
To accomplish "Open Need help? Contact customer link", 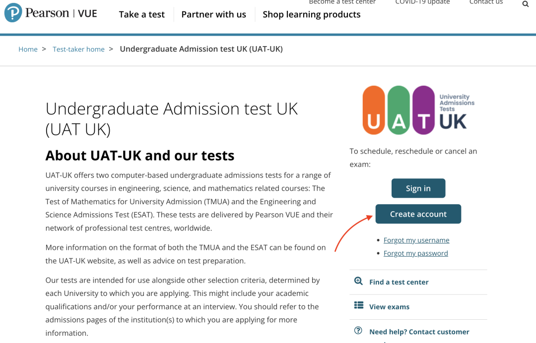I will (x=419, y=332).
